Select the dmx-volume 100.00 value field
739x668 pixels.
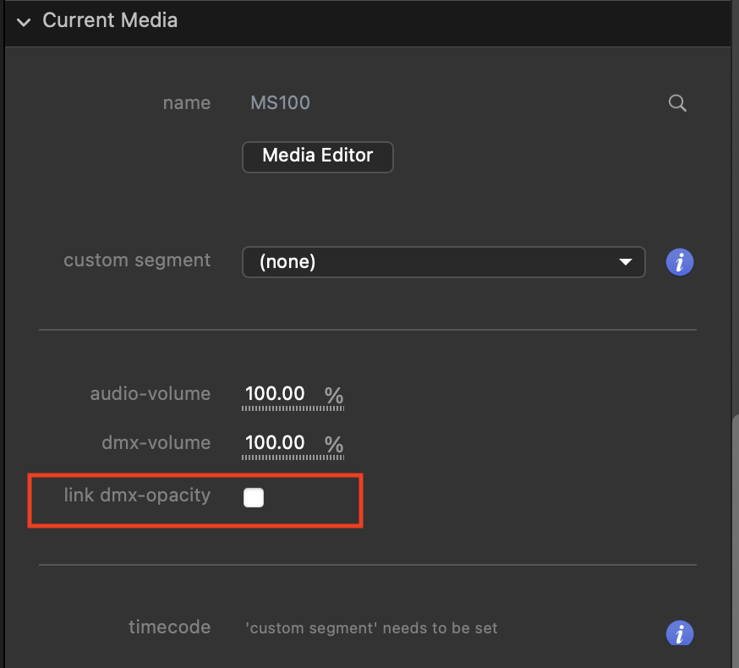tap(275, 443)
